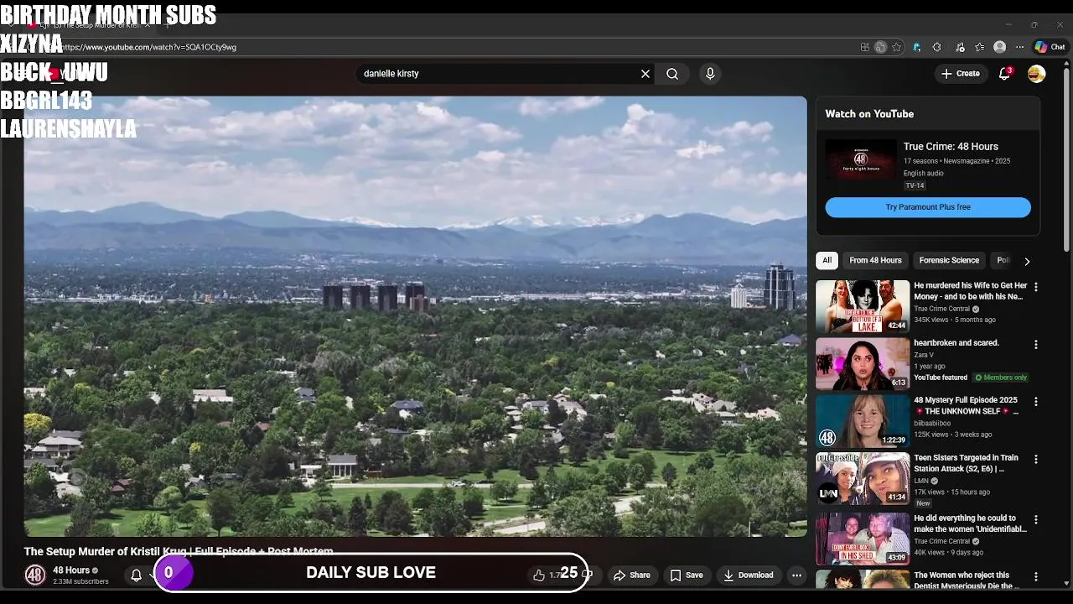Viewport: 1073px width, 604px height.
Task: Open options for 'He did everything' video
Action: point(1035,519)
